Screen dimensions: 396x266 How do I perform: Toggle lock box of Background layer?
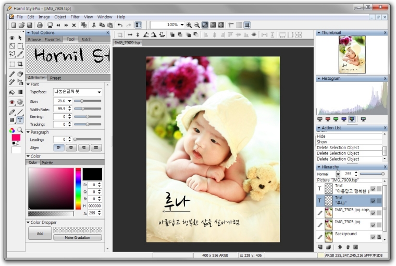pyautogui.click(x=379, y=237)
